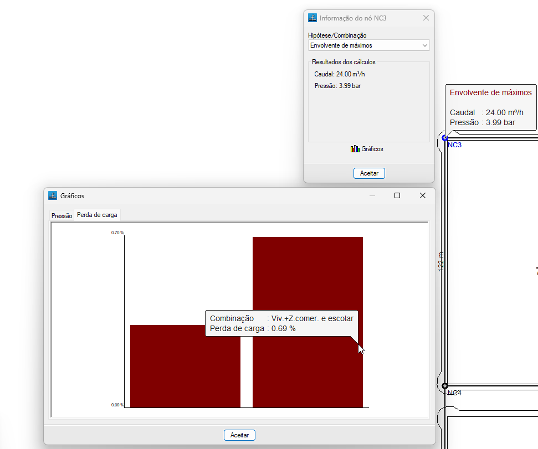Viewport: 538px width, 449px height.
Task: Open the Hipótese/Combinação dropdown
Action: point(369,45)
